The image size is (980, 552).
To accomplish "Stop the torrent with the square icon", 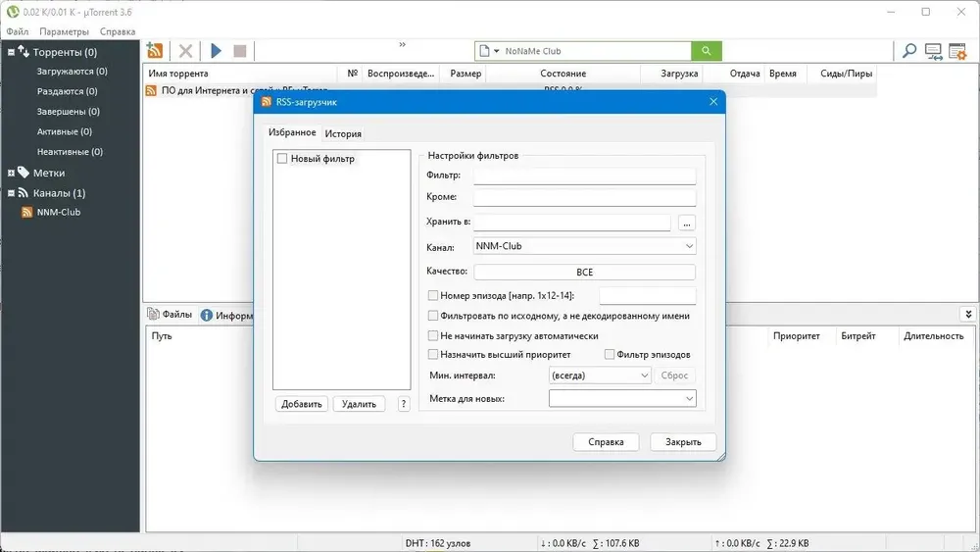I will (239, 51).
